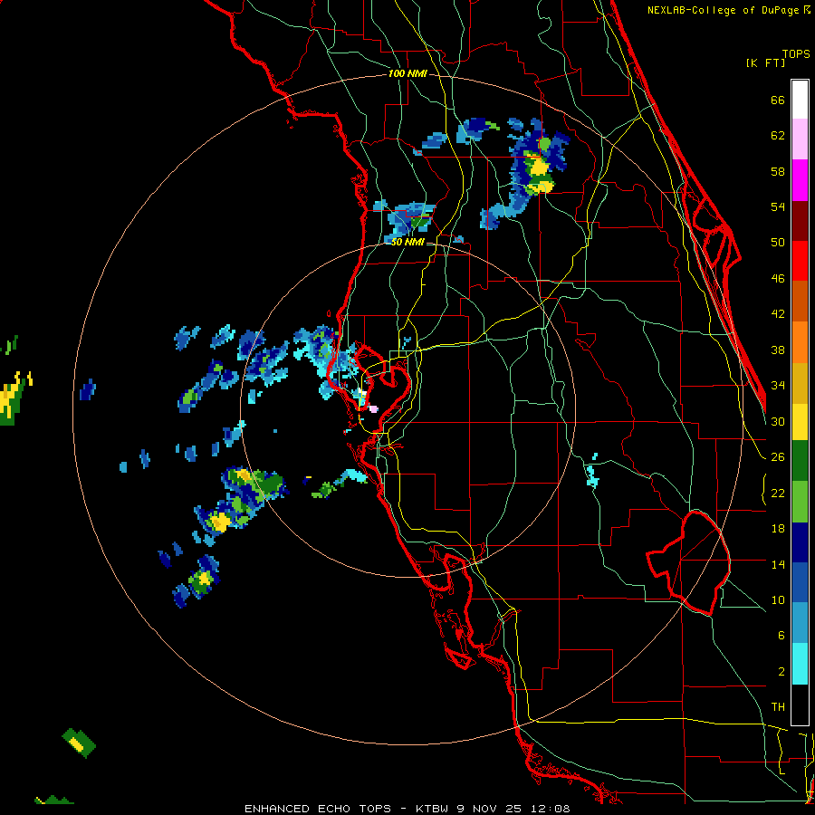The image size is (815, 815).
Task: Pick the yellow legend swatch
Action: click(800, 421)
